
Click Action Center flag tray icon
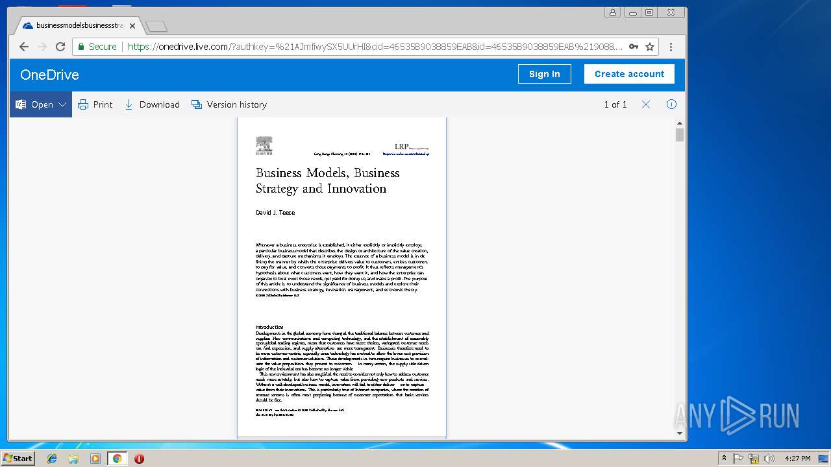(738, 459)
